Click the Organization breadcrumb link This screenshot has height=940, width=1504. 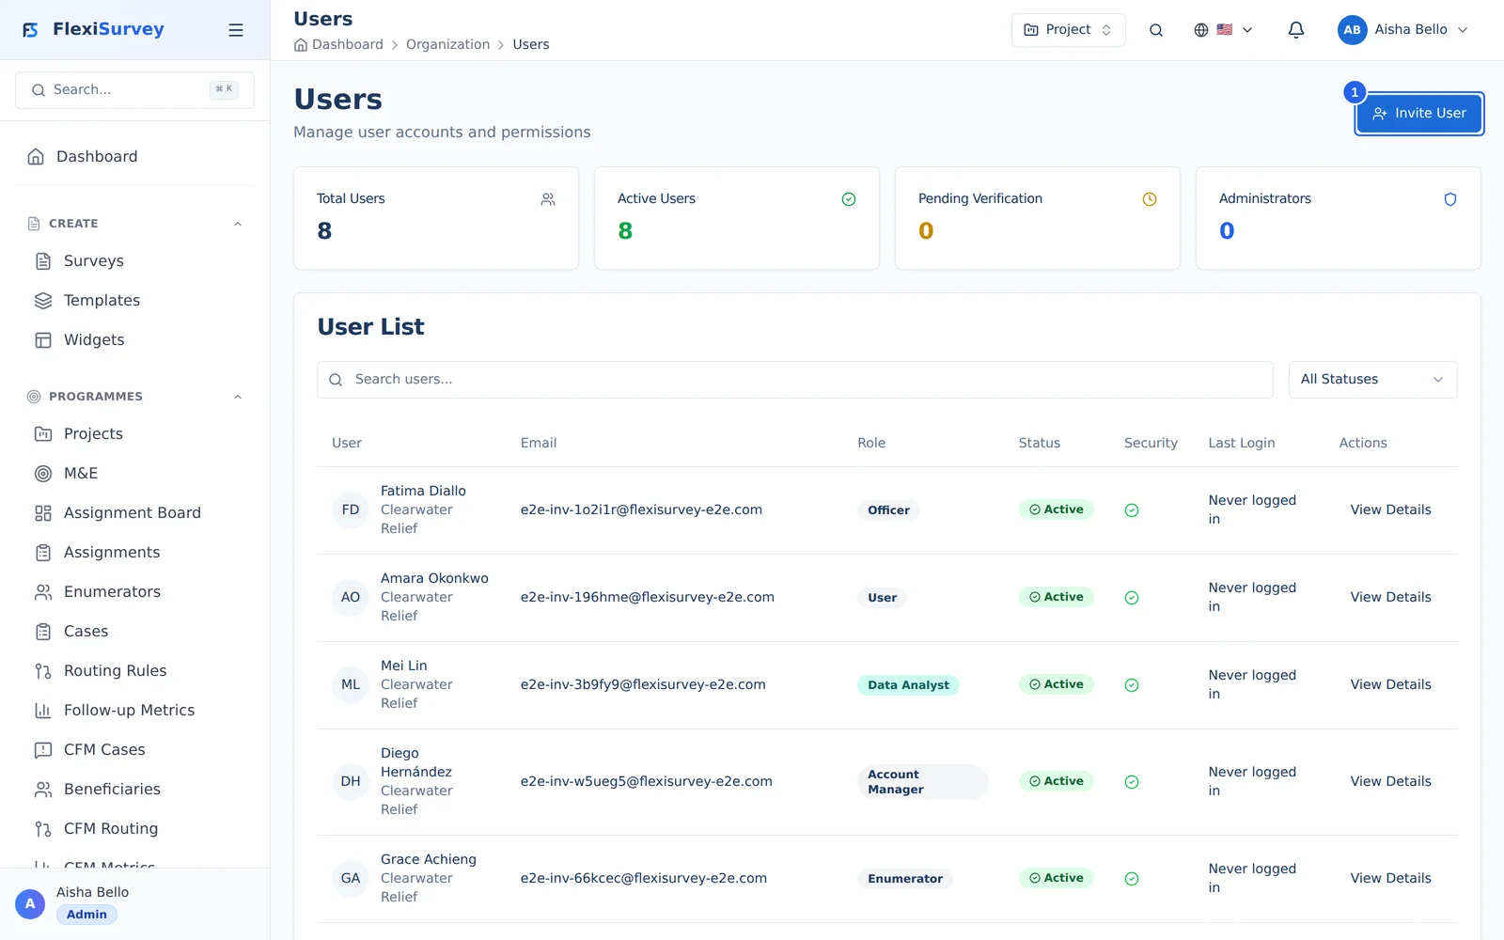point(447,45)
